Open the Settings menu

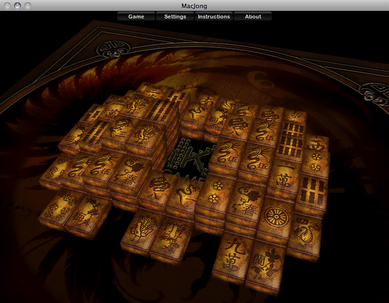click(x=175, y=17)
